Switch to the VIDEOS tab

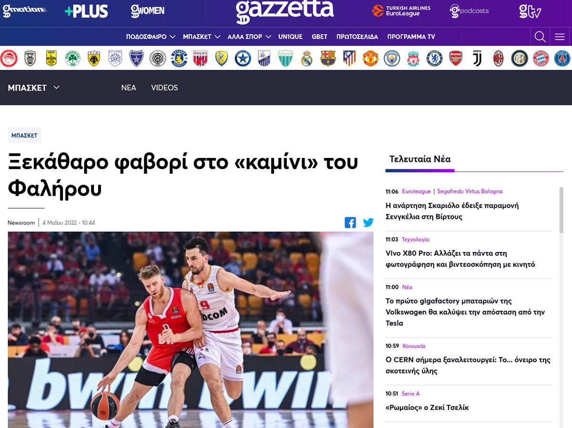click(x=164, y=88)
